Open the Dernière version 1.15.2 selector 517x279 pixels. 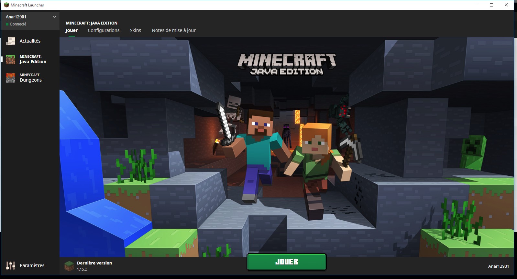[x=88, y=266]
